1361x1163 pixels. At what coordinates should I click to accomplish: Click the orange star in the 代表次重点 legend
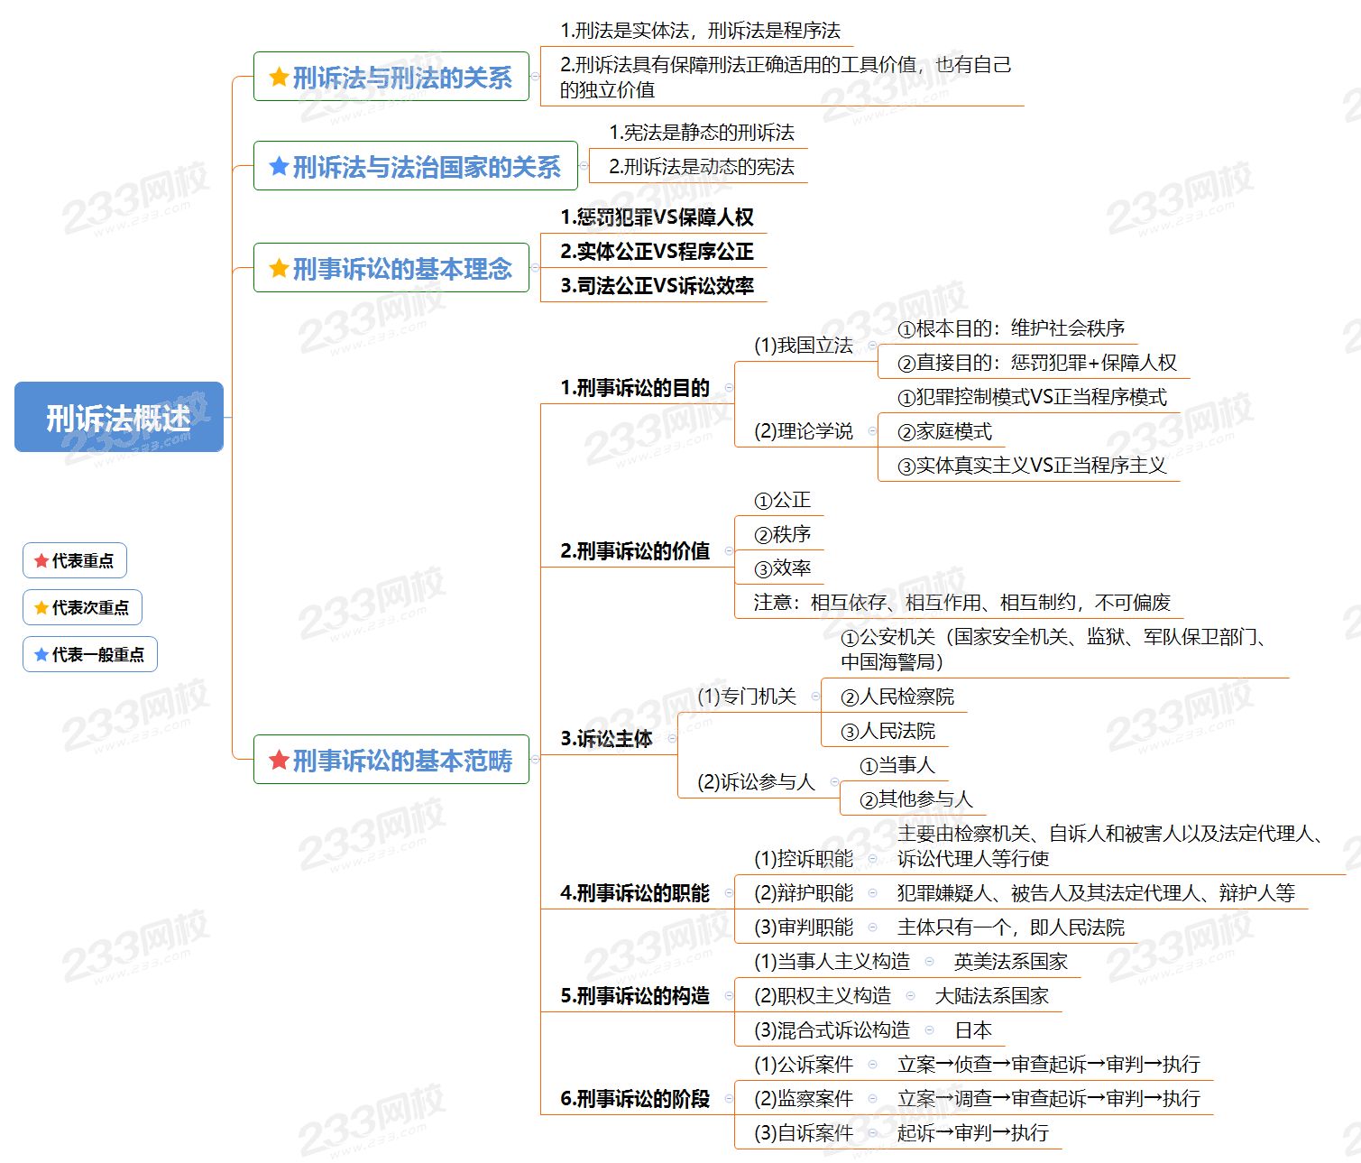[x=41, y=608]
